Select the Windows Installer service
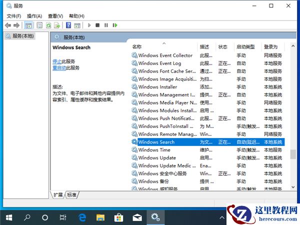This screenshot has height=225, width=300. pyautogui.click(x=208, y=87)
